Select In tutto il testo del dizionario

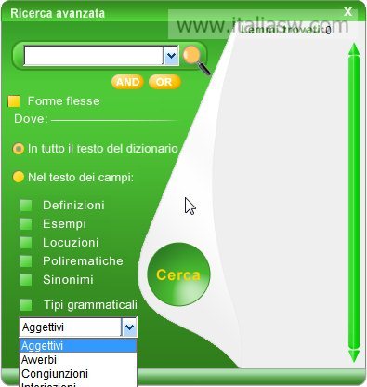pyautogui.click(x=19, y=149)
